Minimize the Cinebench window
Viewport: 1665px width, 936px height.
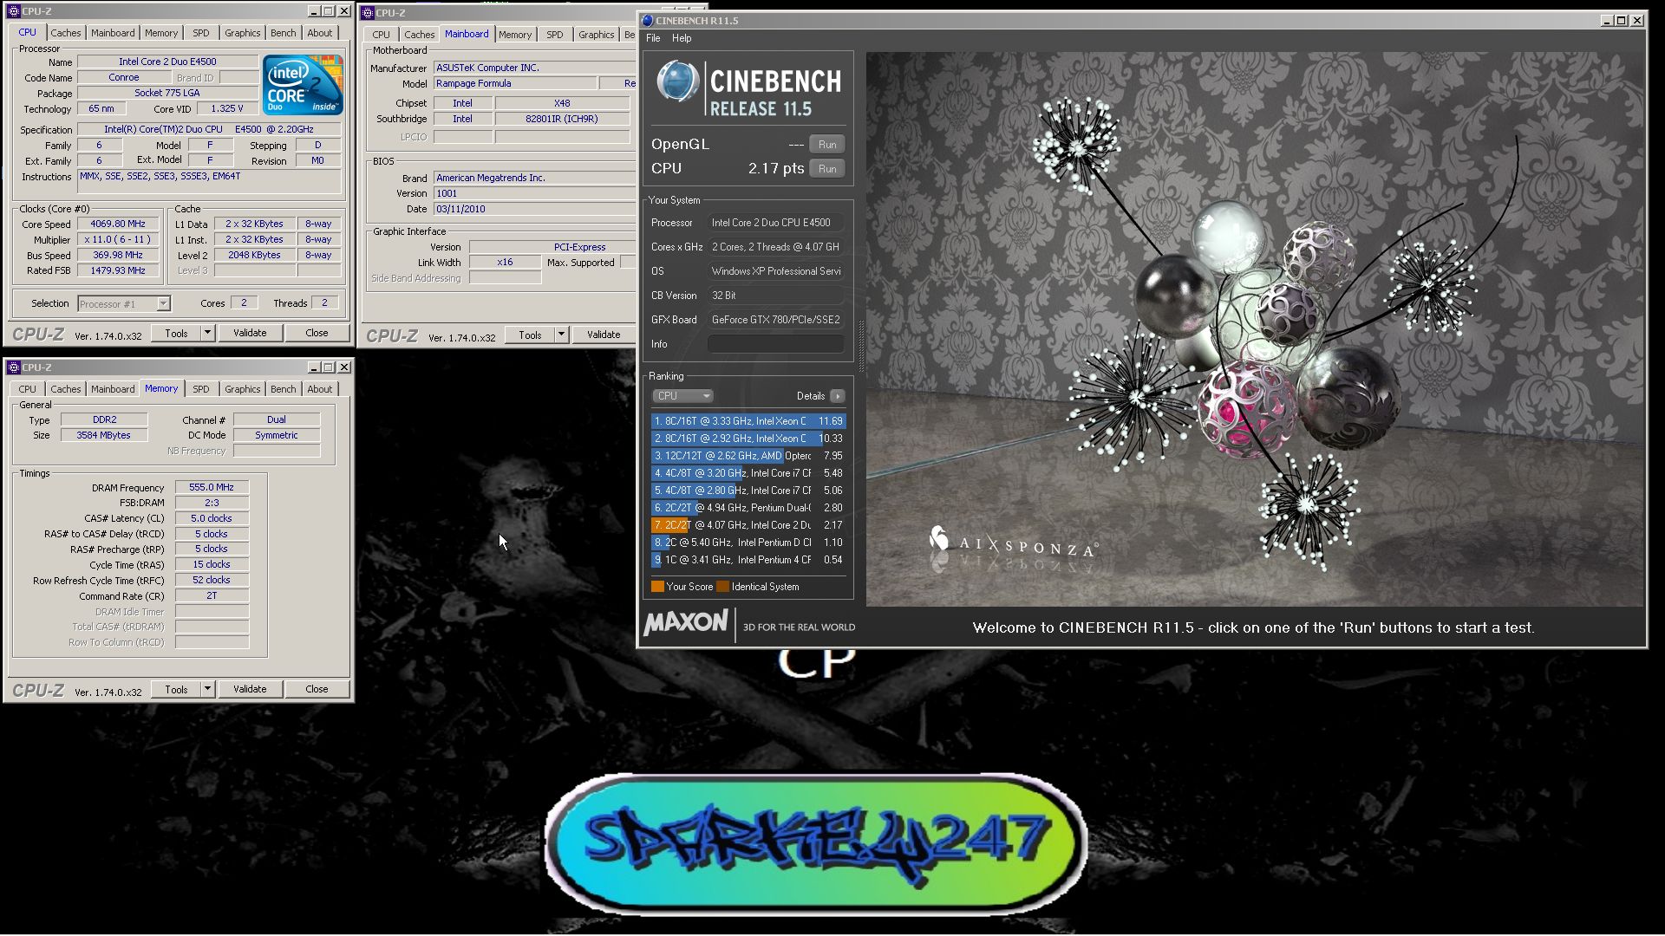click(x=1605, y=21)
